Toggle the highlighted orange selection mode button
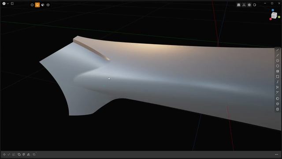This screenshot has width=282, height=159. click(37, 5)
